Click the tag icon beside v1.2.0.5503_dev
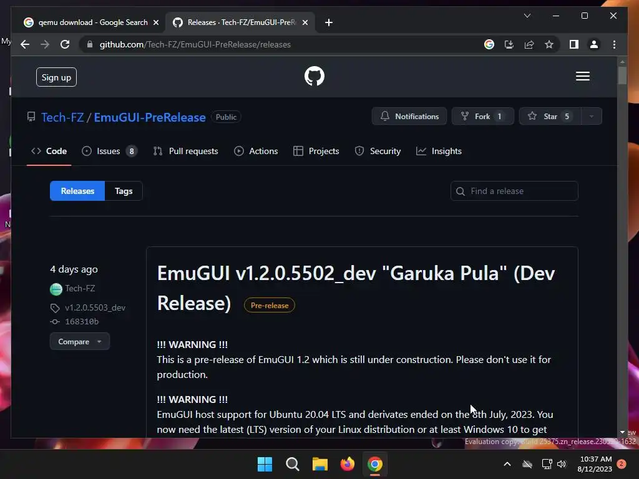Screen dimensions: 639x479 [55, 308]
